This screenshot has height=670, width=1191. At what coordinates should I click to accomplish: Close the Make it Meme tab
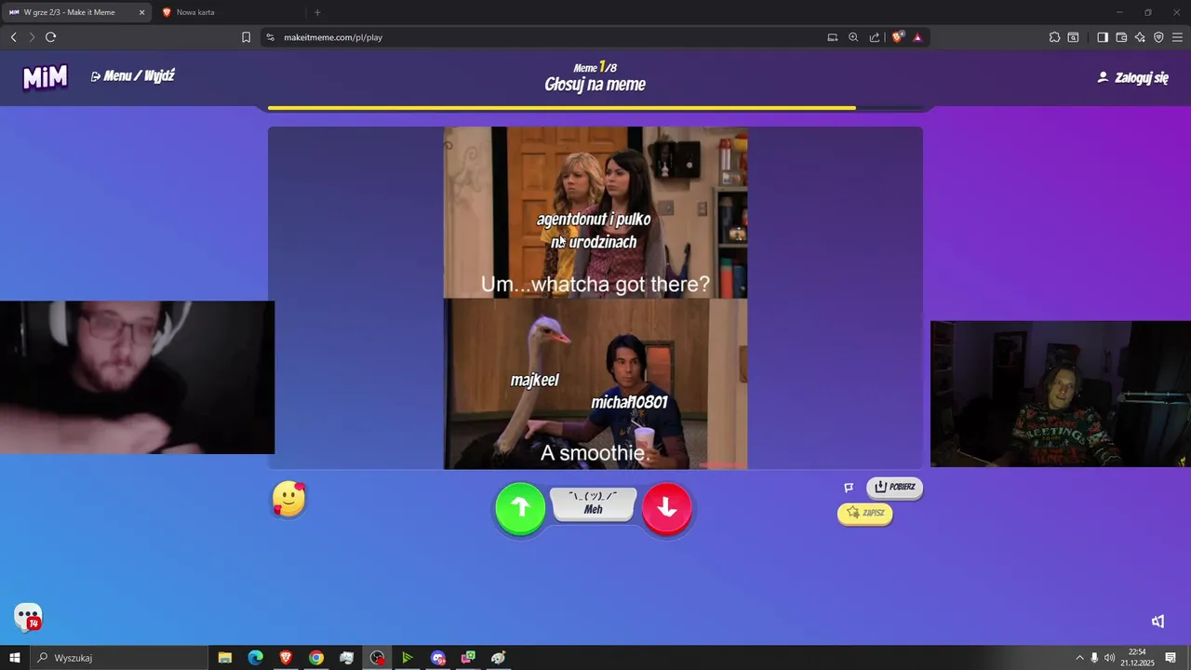pyautogui.click(x=142, y=12)
